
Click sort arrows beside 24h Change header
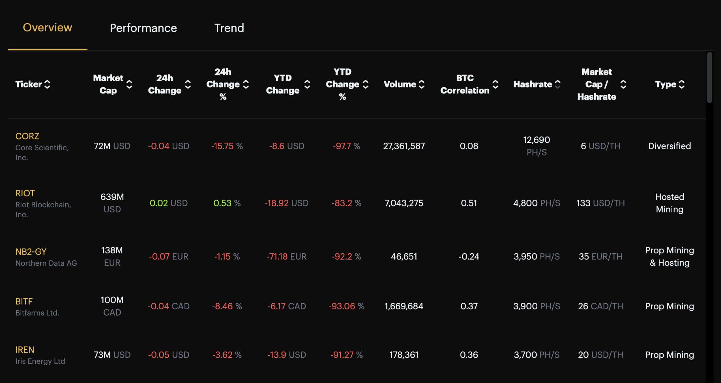(188, 84)
